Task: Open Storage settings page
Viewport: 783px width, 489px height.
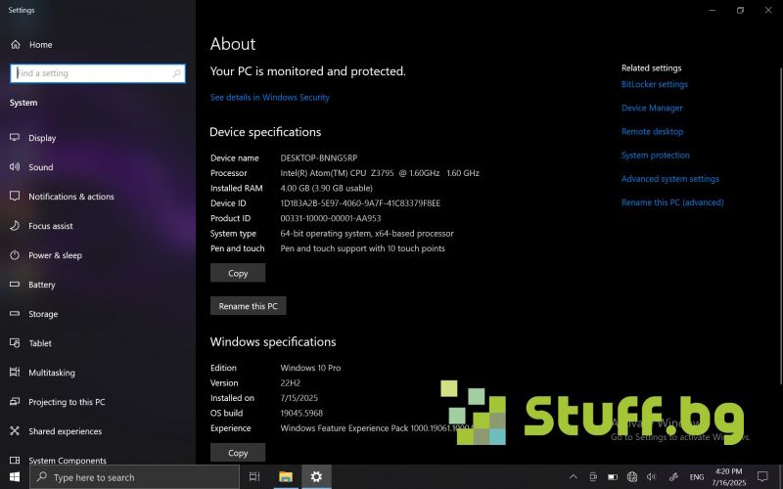Action: [x=43, y=314]
